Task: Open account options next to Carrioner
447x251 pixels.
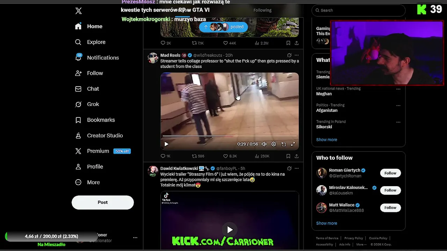Action: pyautogui.click(x=135, y=238)
